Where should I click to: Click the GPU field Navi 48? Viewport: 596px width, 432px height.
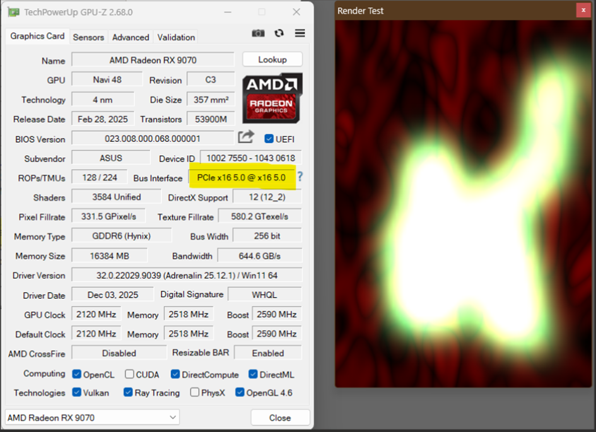107,79
